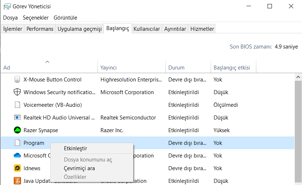Click the sort arrow above Ad column
The width and height of the screenshot is (302, 185).
pyautogui.click(x=47, y=62)
